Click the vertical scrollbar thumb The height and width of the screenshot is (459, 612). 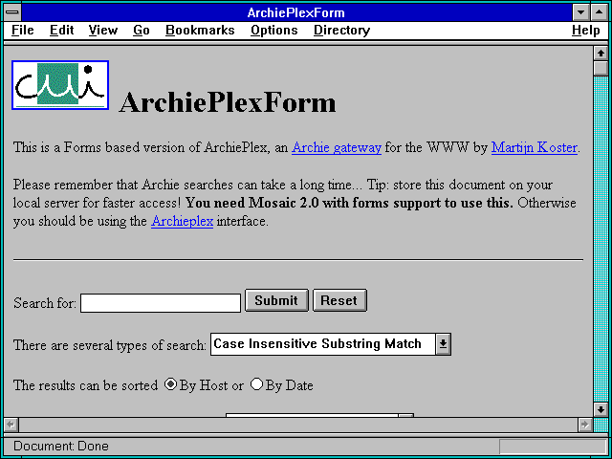tap(601, 68)
